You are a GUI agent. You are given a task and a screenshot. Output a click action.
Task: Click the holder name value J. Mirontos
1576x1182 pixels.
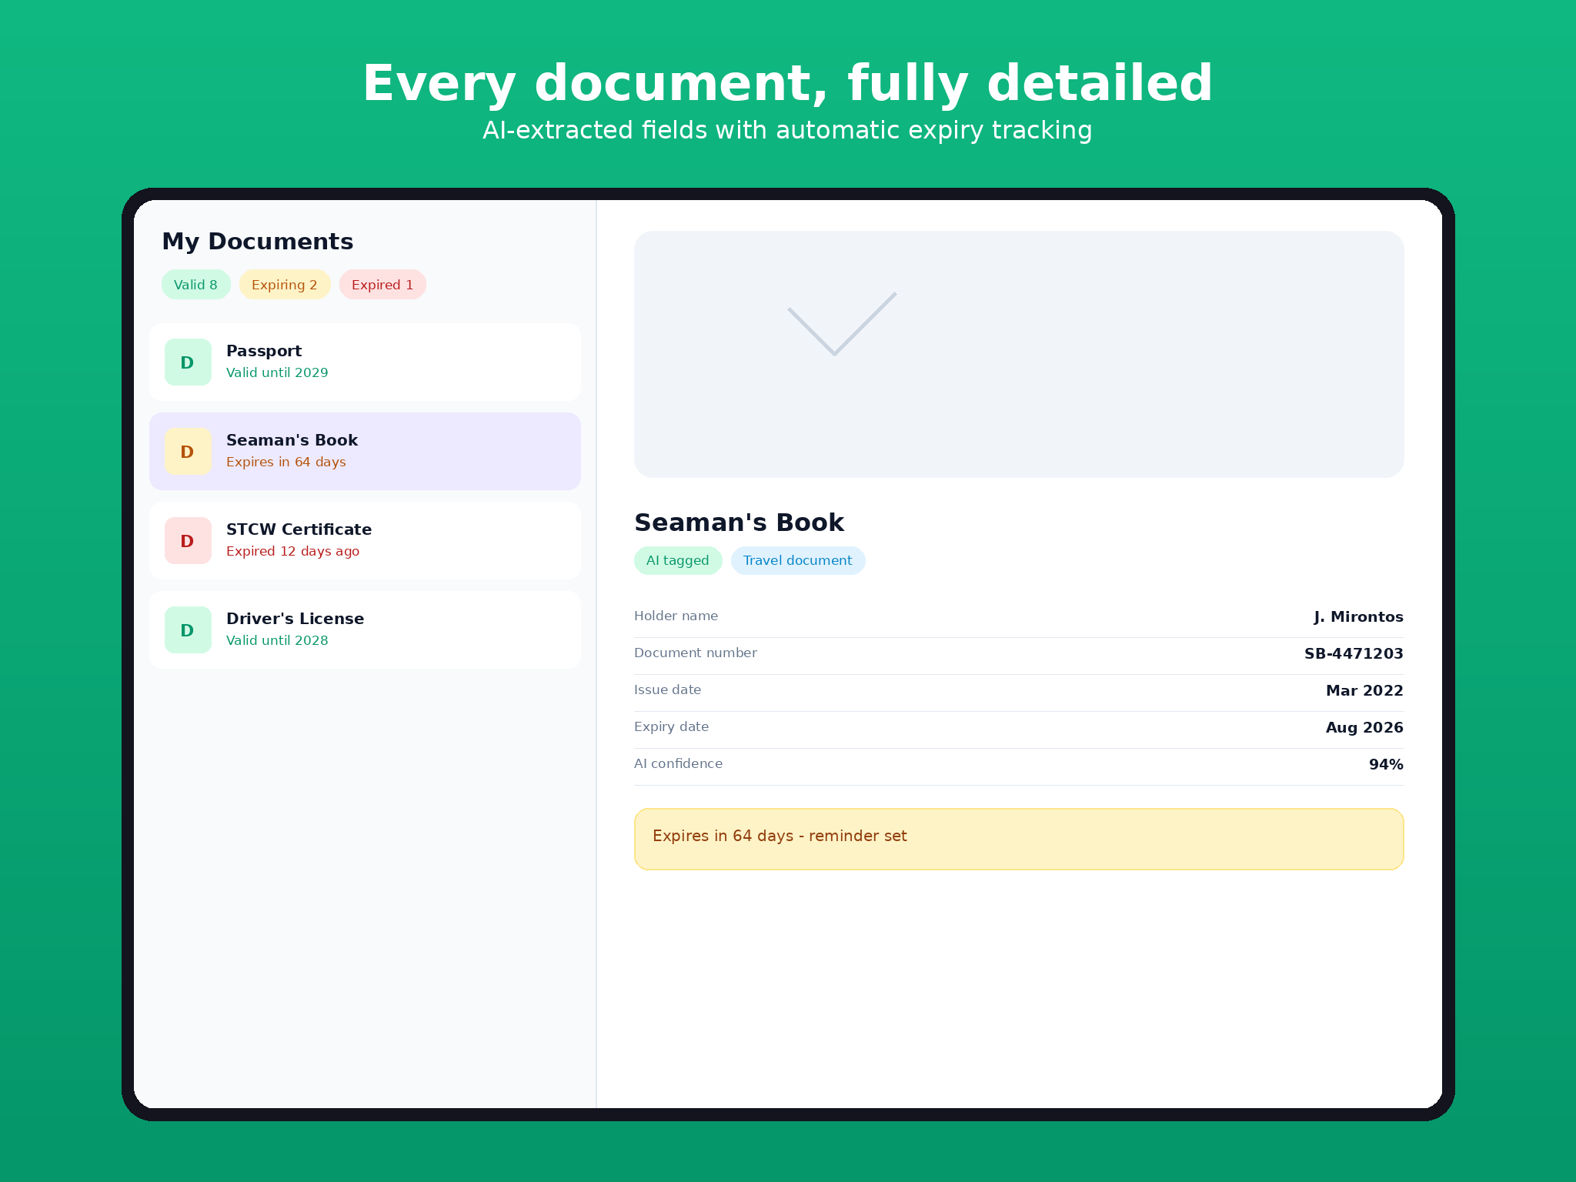(1358, 617)
